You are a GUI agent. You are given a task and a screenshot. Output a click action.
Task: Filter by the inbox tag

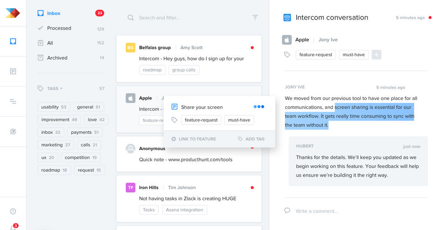pos(51,132)
